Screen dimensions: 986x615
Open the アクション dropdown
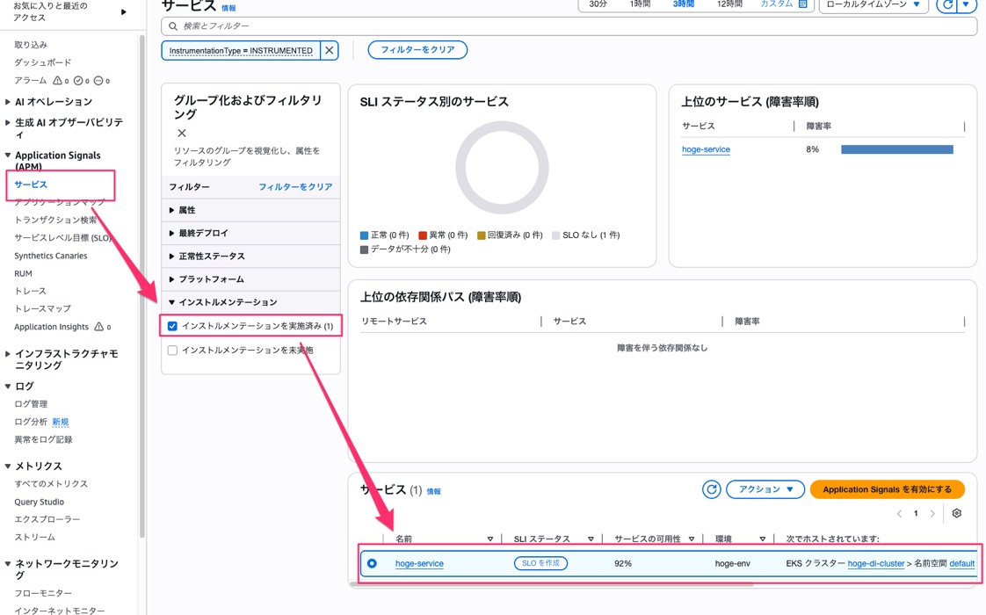coord(765,489)
